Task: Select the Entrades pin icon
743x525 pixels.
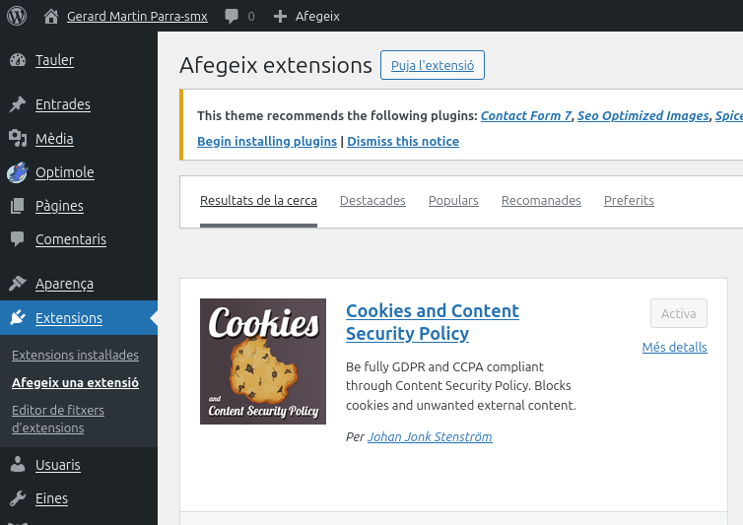Action: tap(18, 104)
